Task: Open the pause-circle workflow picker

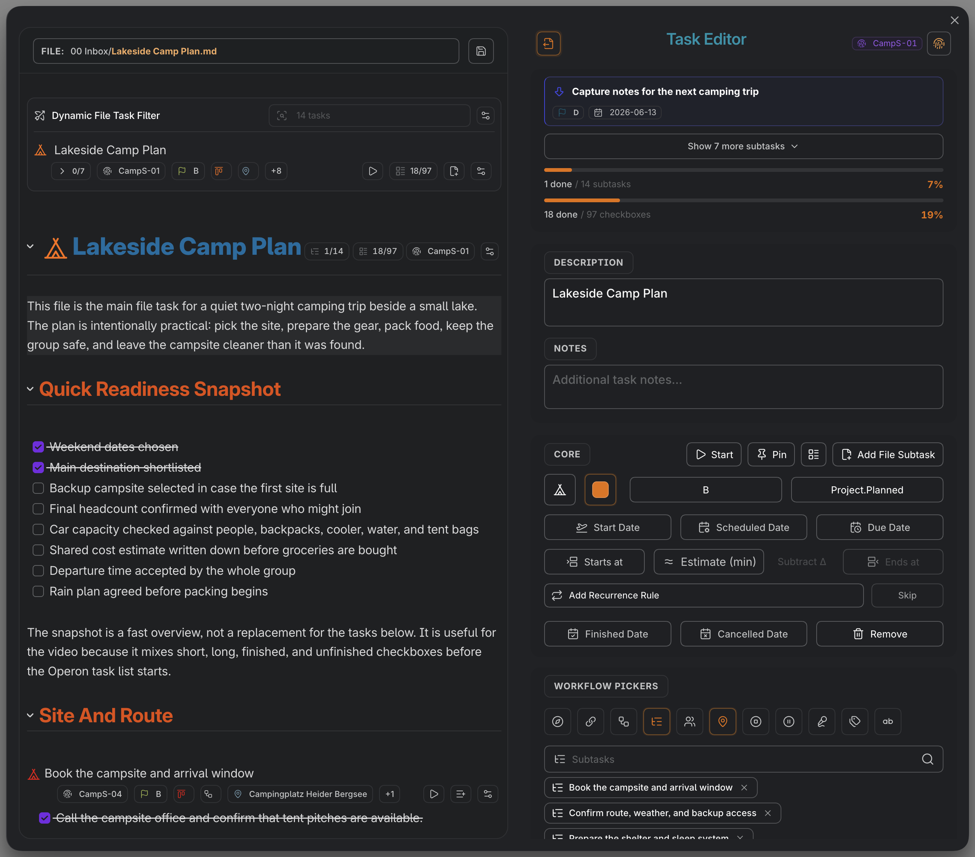Action: (789, 721)
